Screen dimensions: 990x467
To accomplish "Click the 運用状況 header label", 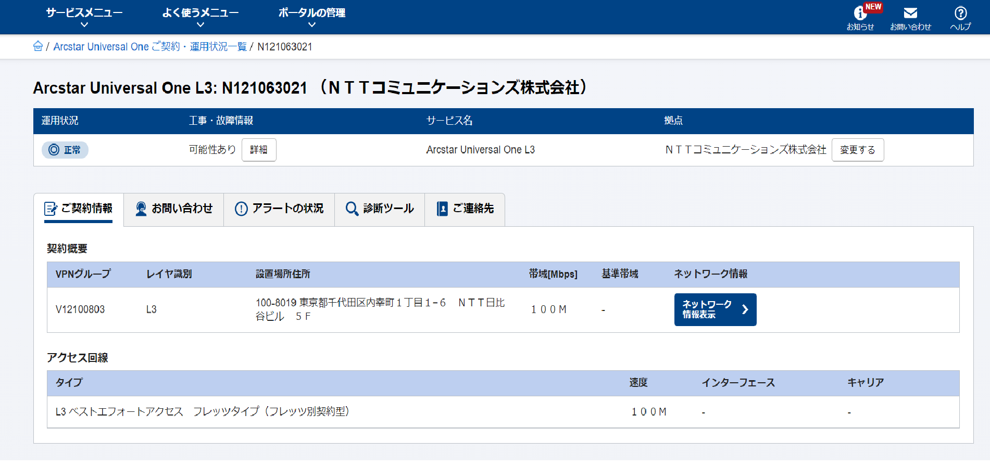I will click(x=60, y=121).
